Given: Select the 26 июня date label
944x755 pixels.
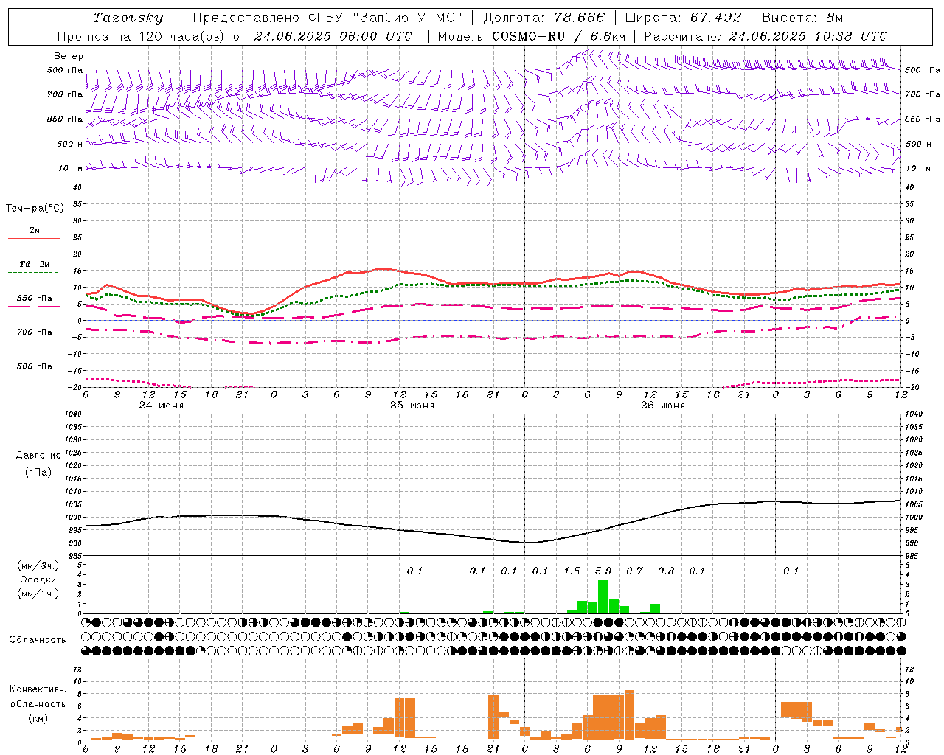Looking at the screenshot, I should [x=663, y=406].
